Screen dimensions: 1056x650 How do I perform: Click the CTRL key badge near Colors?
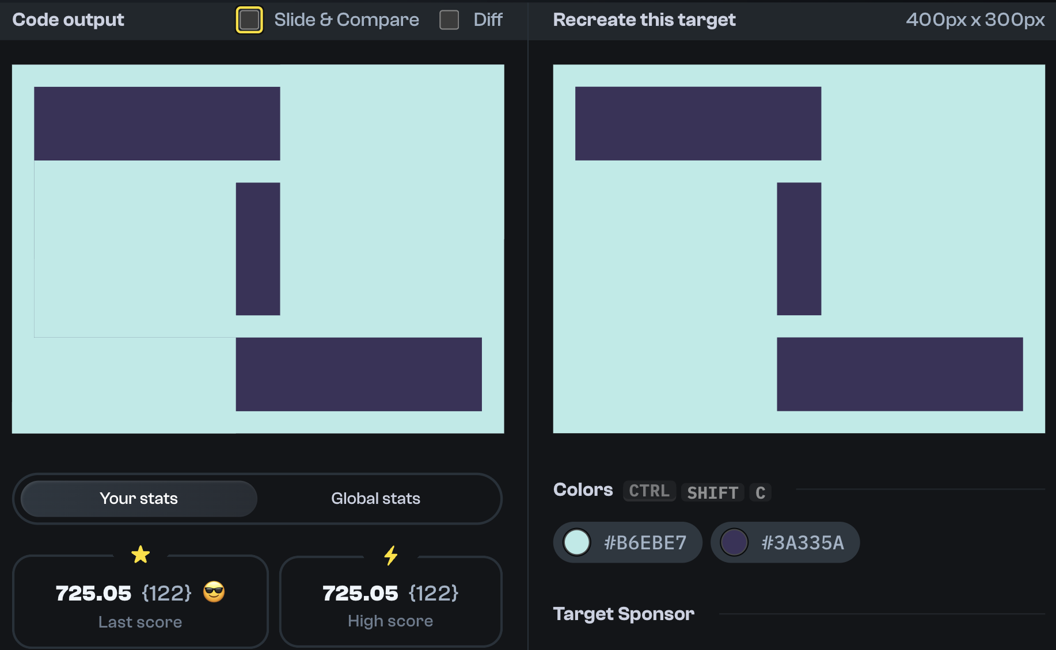pyautogui.click(x=649, y=491)
